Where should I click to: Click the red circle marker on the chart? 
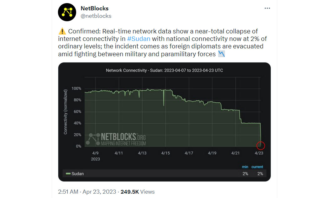[261, 146]
